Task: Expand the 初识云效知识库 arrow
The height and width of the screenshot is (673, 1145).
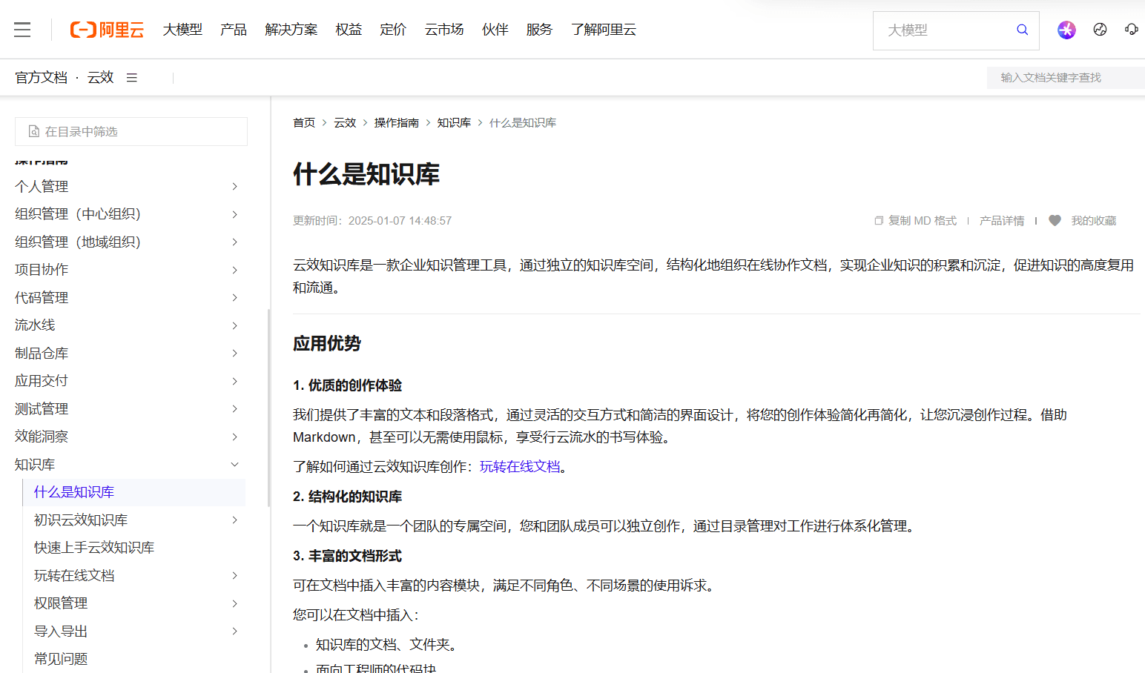Action: coord(234,520)
